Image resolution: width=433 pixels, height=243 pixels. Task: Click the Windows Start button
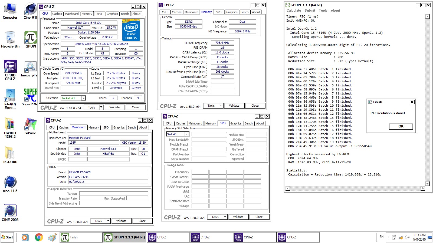pos(7,237)
